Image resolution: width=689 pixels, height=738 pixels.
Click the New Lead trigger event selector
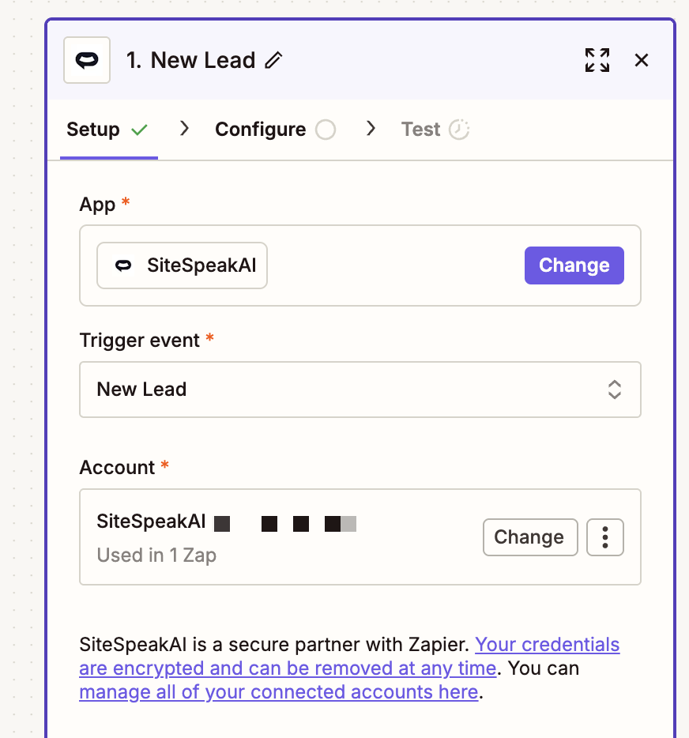pos(360,389)
